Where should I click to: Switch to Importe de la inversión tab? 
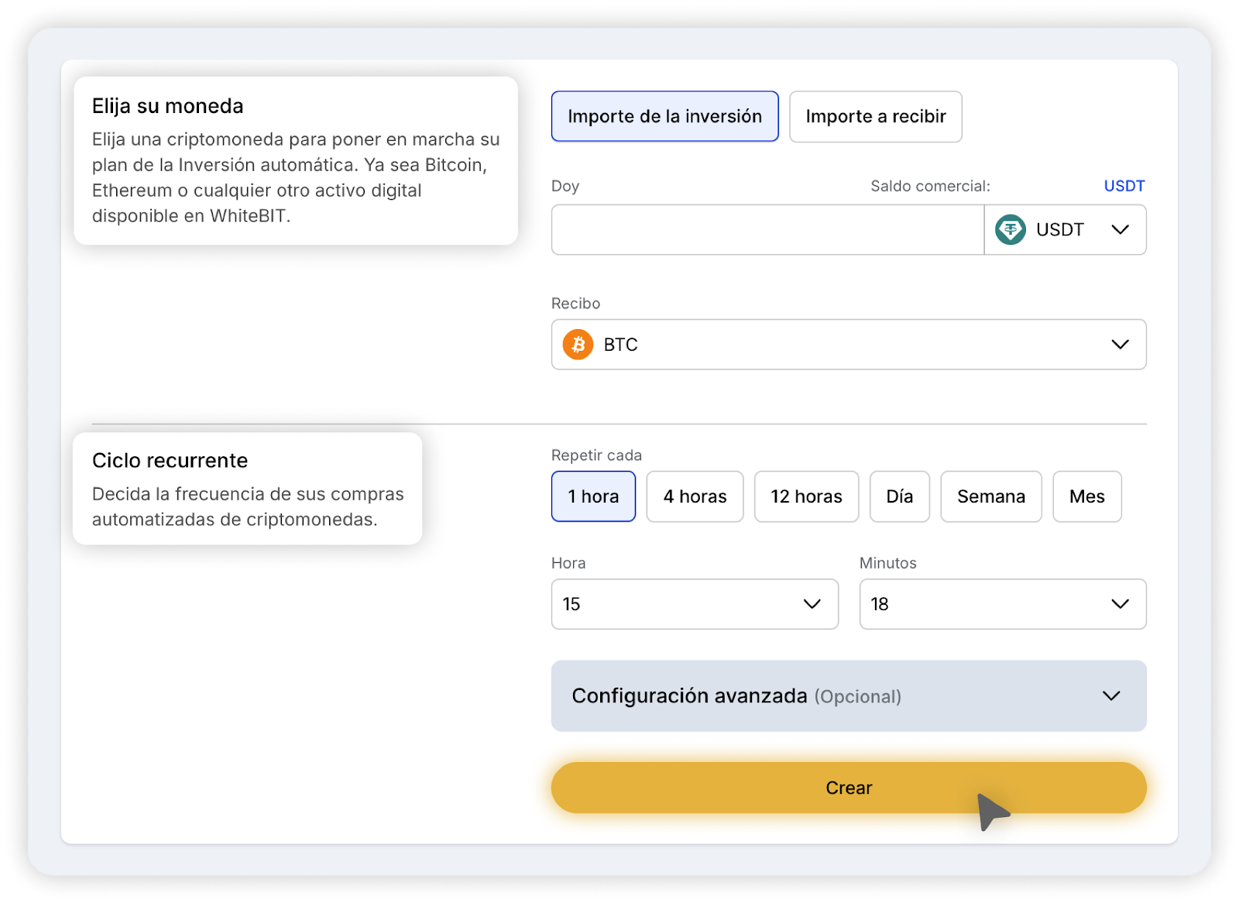coord(664,117)
